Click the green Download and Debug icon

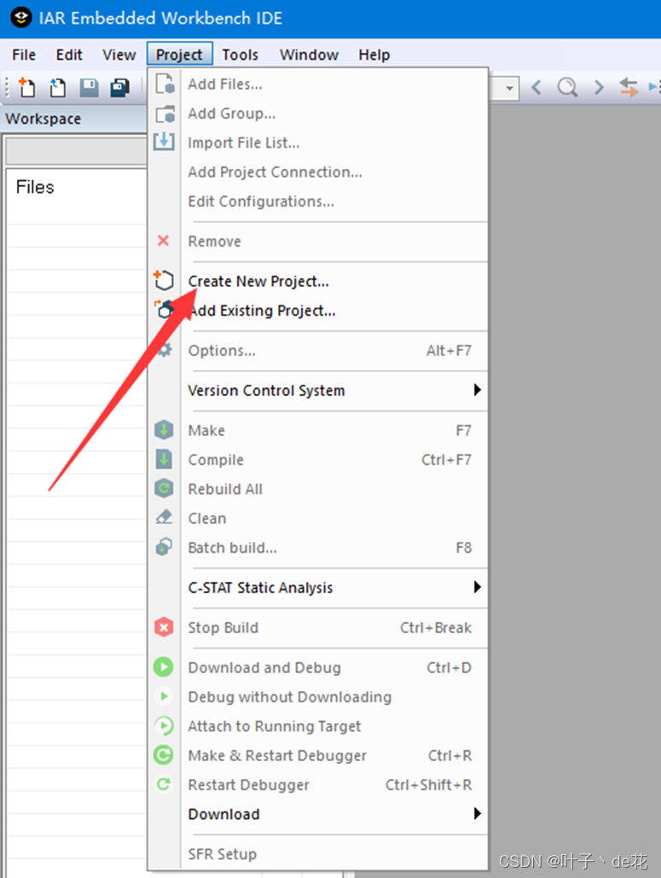[x=164, y=667]
